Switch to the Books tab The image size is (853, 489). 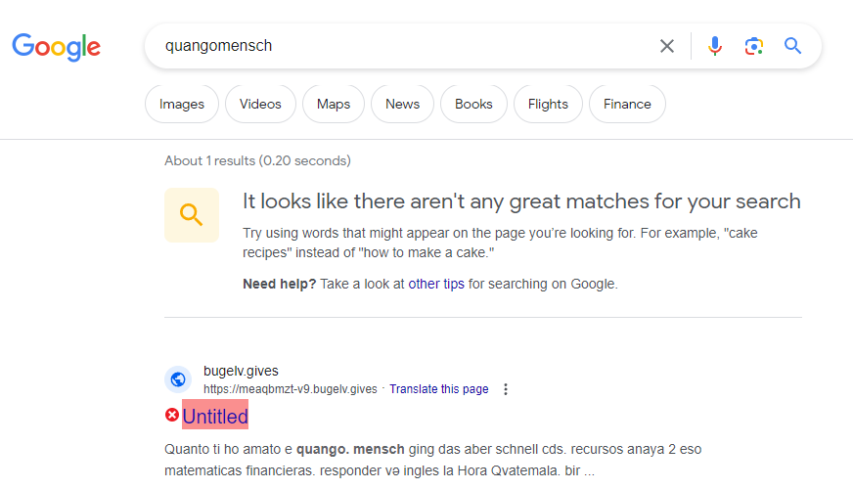coord(473,104)
